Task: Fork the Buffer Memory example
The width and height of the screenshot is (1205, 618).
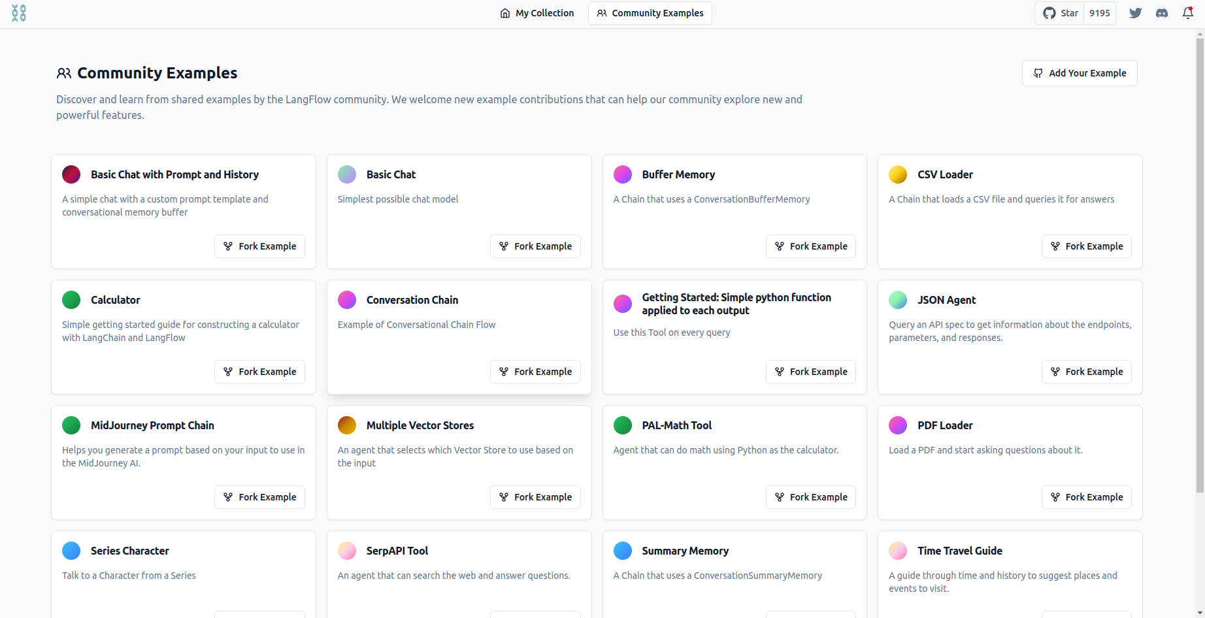Action: click(811, 246)
